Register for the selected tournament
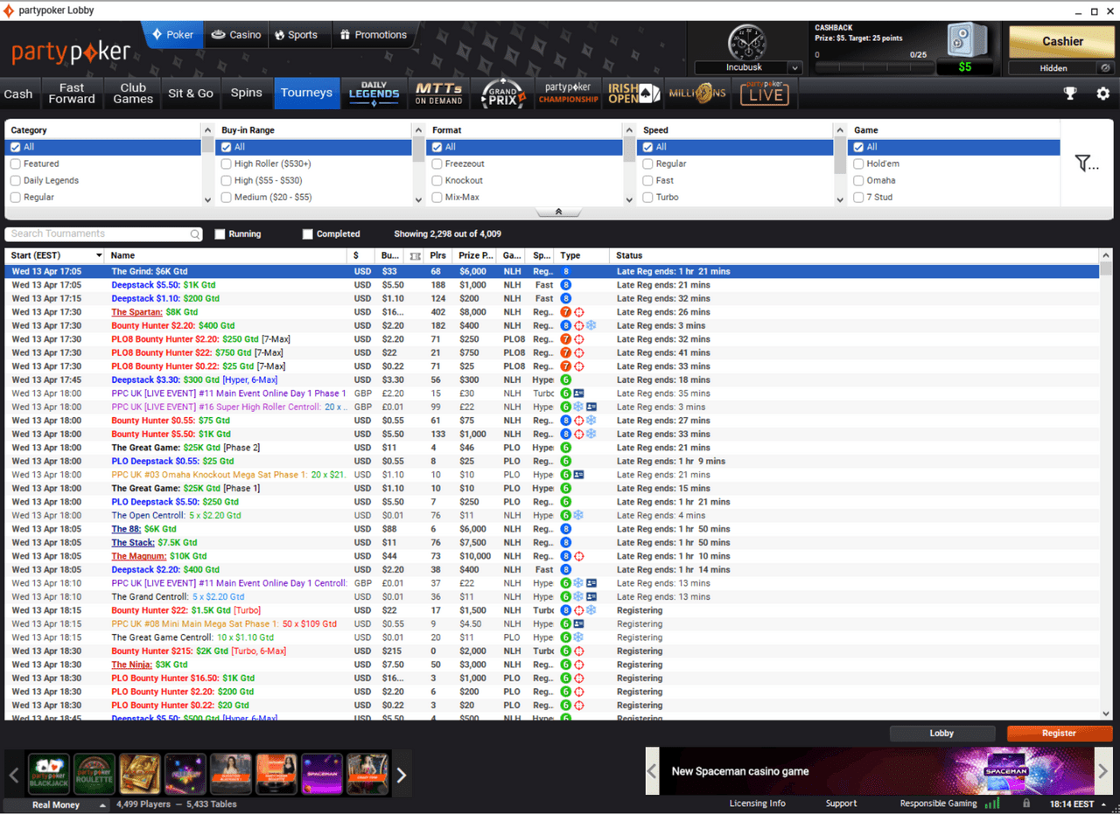Image resolution: width=1120 pixels, height=814 pixels. pyautogui.click(x=1060, y=734)
